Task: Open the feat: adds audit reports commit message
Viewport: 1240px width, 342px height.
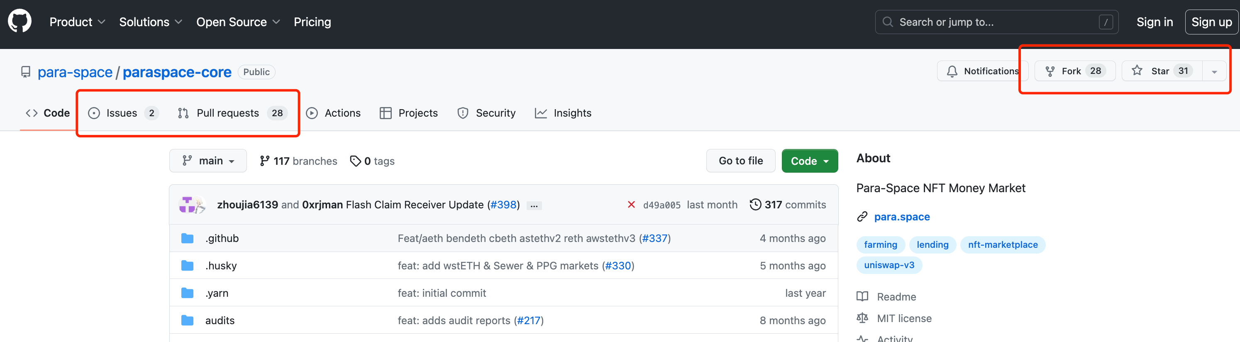Action: pyautogui.click(x=454, y=321)
